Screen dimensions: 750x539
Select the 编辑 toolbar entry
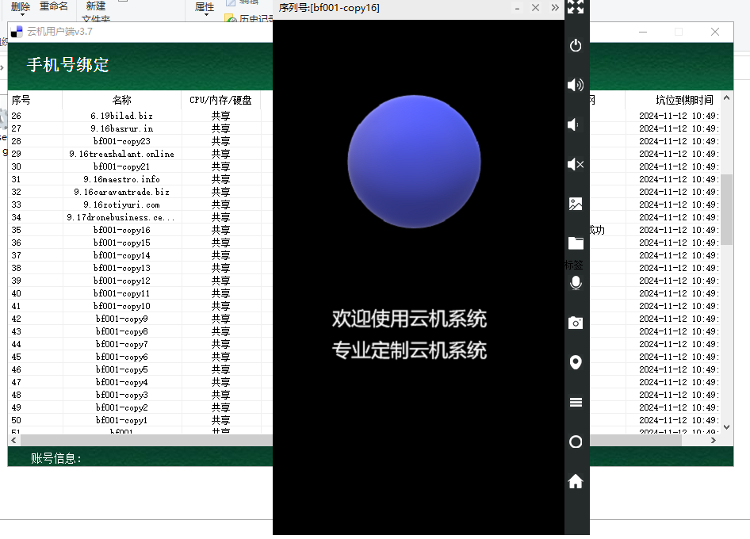coord(244,2)
